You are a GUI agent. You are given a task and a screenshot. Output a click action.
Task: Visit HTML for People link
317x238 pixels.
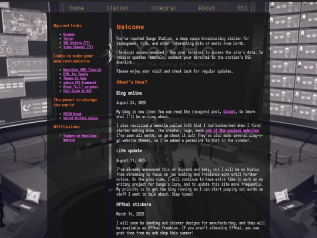tap(76, 74)
